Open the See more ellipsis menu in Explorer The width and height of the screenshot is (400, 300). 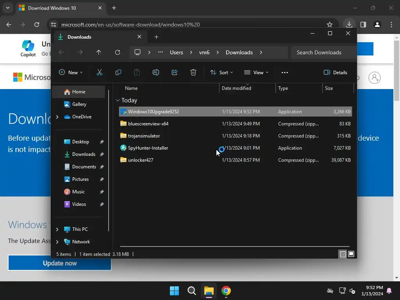point(285,72)
